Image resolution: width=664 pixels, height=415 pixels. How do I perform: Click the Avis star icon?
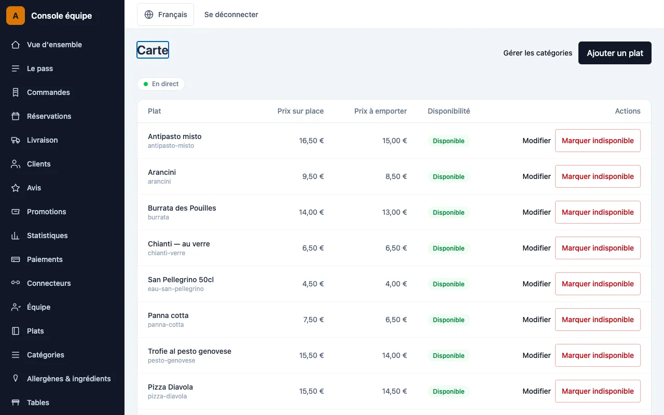(x=16, y=188)
